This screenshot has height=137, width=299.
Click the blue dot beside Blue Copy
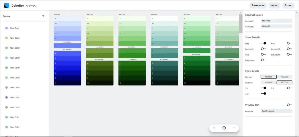[6, 28]
